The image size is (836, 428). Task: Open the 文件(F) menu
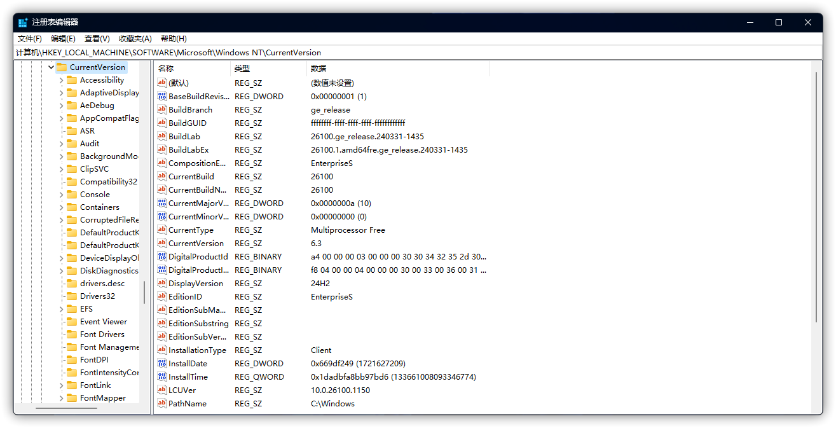[x=30, y=39]
